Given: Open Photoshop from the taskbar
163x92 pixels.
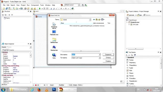Looking at the screenshot, I should click(x=54, y=89).
